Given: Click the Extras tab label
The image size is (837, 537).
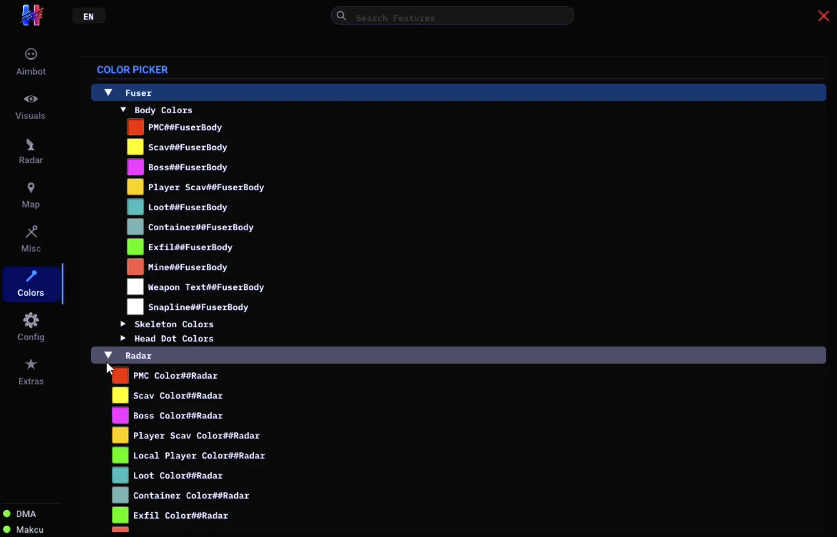Looking at the screenshot, I should click(31, 381).
